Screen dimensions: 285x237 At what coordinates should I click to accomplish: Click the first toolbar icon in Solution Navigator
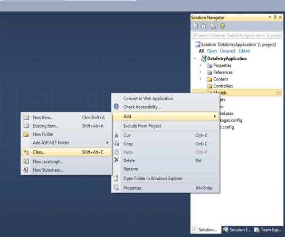(x=196, y=26)
